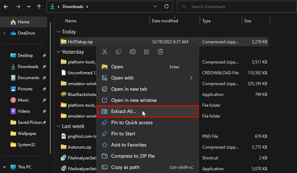Click the Rename icon in context menu
Screen dimensions: 297x173
(x=133, y=52)
